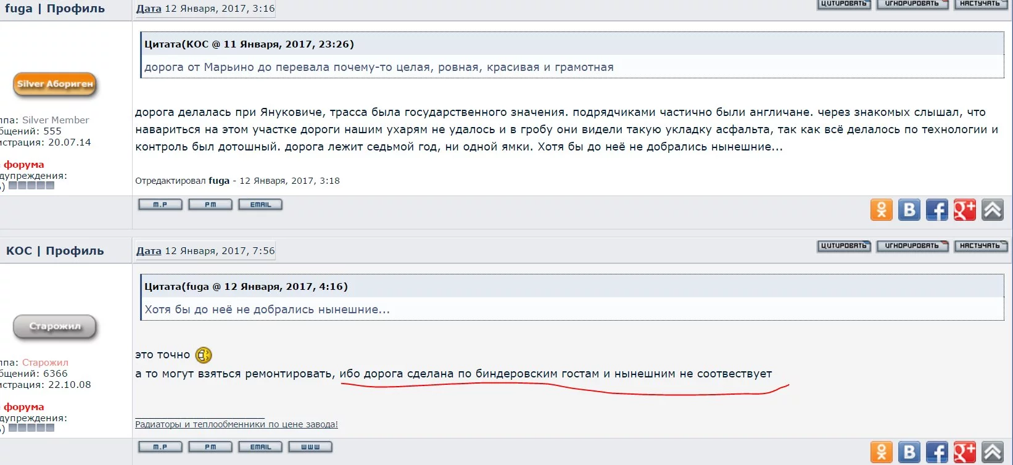Screen dimensions: 1013x465
Task: Open fuga's Silver Абориген rank badge
Action: pyautogui.click(x=55, y=84)
